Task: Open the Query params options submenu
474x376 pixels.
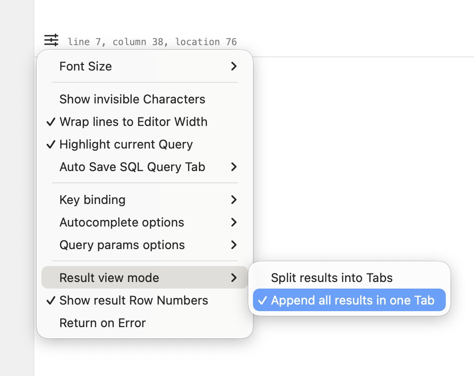Action: 144,245
